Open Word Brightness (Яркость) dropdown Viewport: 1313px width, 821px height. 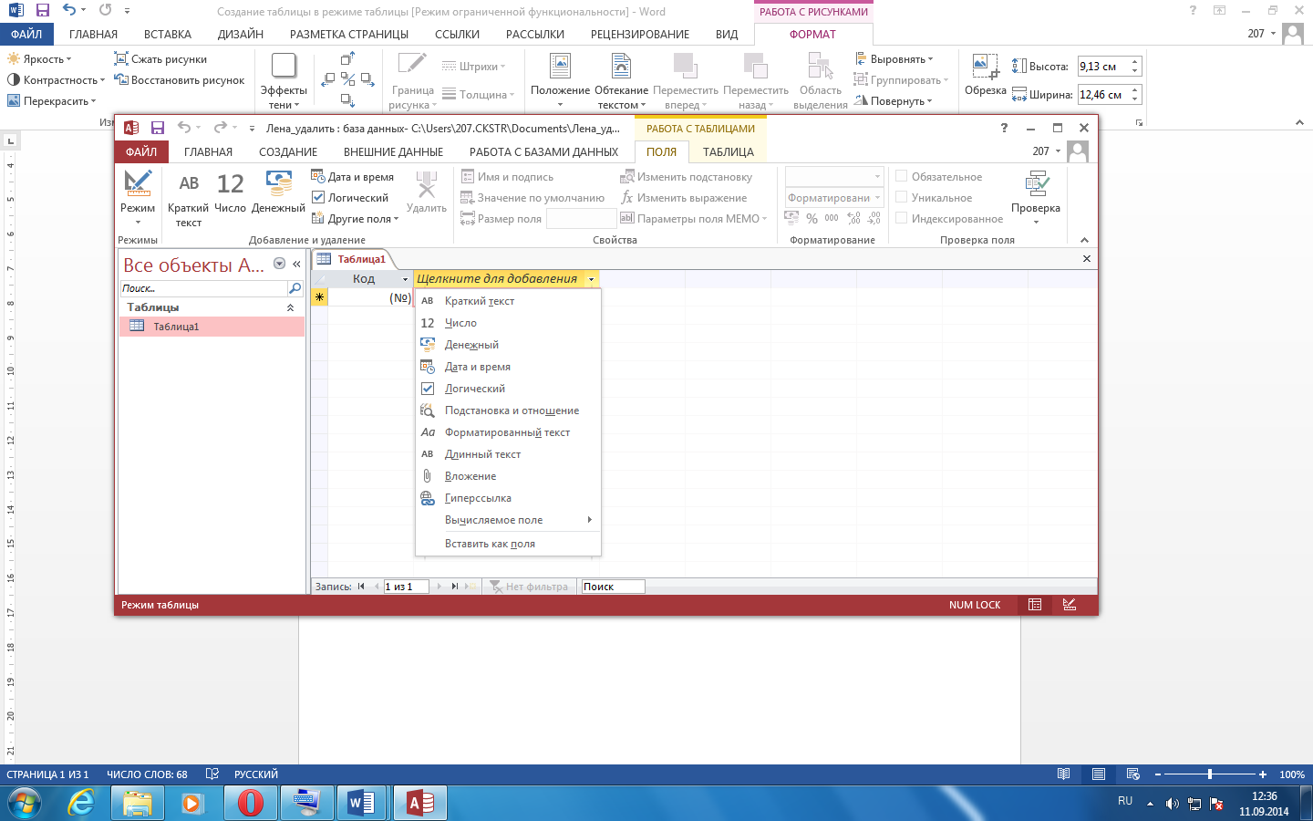tap(39, 59)
